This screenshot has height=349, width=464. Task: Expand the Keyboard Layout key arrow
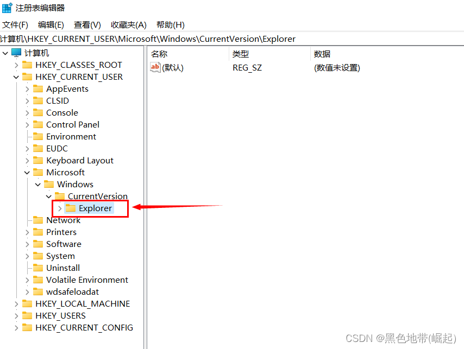click(27, 161)
